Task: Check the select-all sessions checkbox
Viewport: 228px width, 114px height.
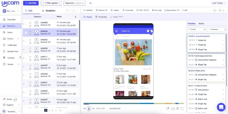Action: click(x=27, y=17)
